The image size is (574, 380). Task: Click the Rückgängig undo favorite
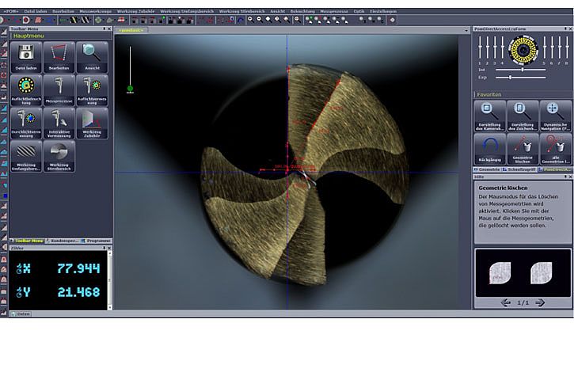[489, 148]
